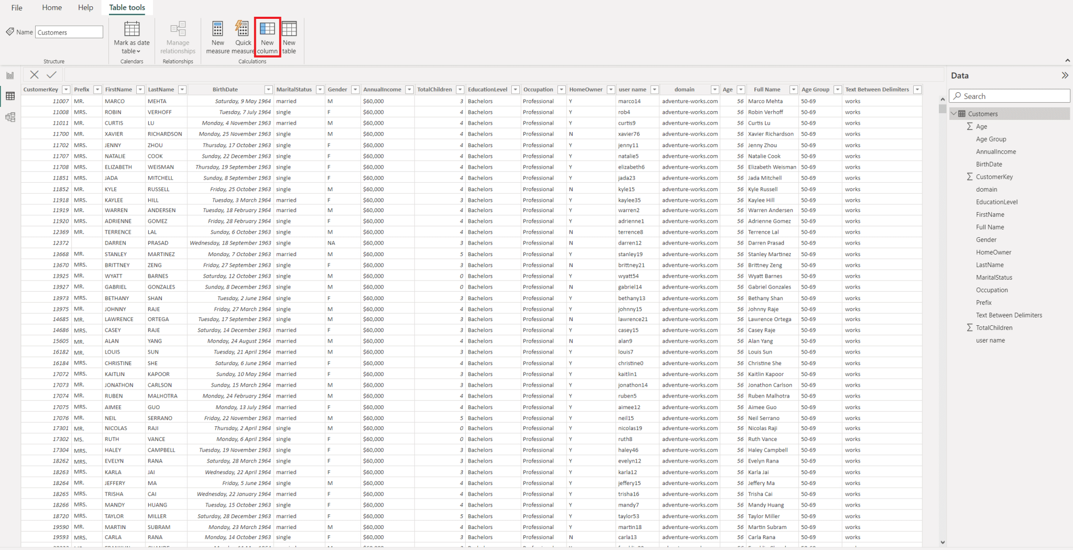The image size is (1073, 550).
Task: Switch to Model view in left sidebar
Action: 9,117
